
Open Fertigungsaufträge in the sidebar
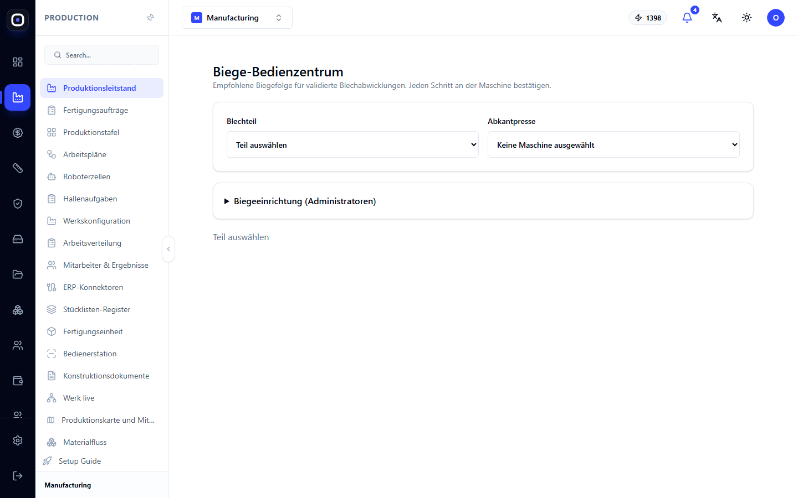coord(101,110)
